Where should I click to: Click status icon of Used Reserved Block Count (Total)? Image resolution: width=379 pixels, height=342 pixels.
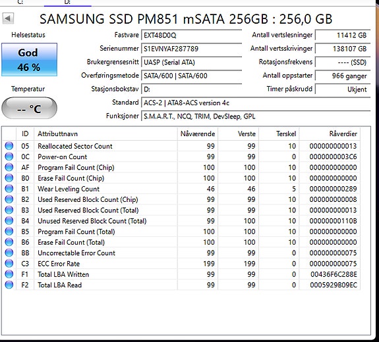point(9,210)
